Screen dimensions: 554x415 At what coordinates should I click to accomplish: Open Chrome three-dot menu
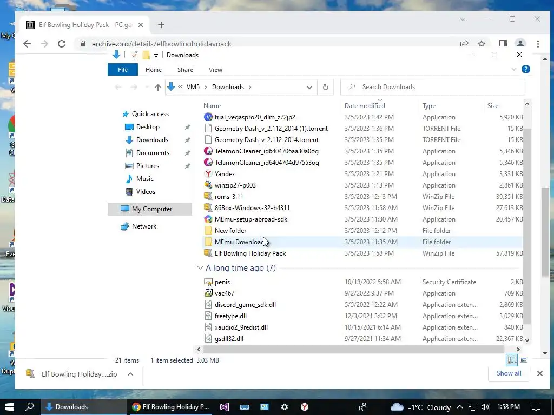pos(538,44)
